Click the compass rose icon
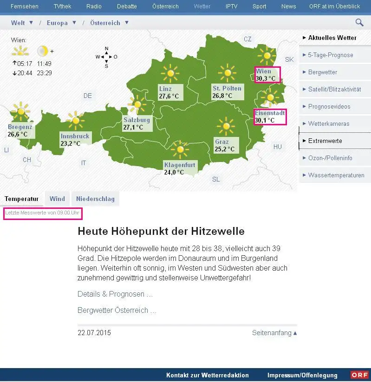Image resolution: width=371 pixels, height=382 pixels. click(x=106, y=57)
